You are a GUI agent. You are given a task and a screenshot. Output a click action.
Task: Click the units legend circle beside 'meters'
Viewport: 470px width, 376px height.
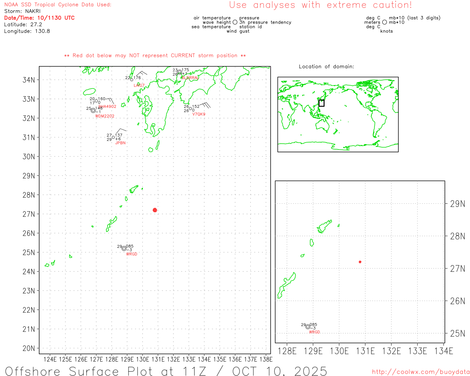tap(384, 22)
